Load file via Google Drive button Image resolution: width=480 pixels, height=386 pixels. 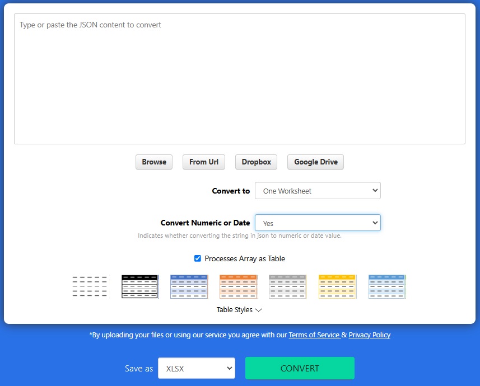[316, 162]
